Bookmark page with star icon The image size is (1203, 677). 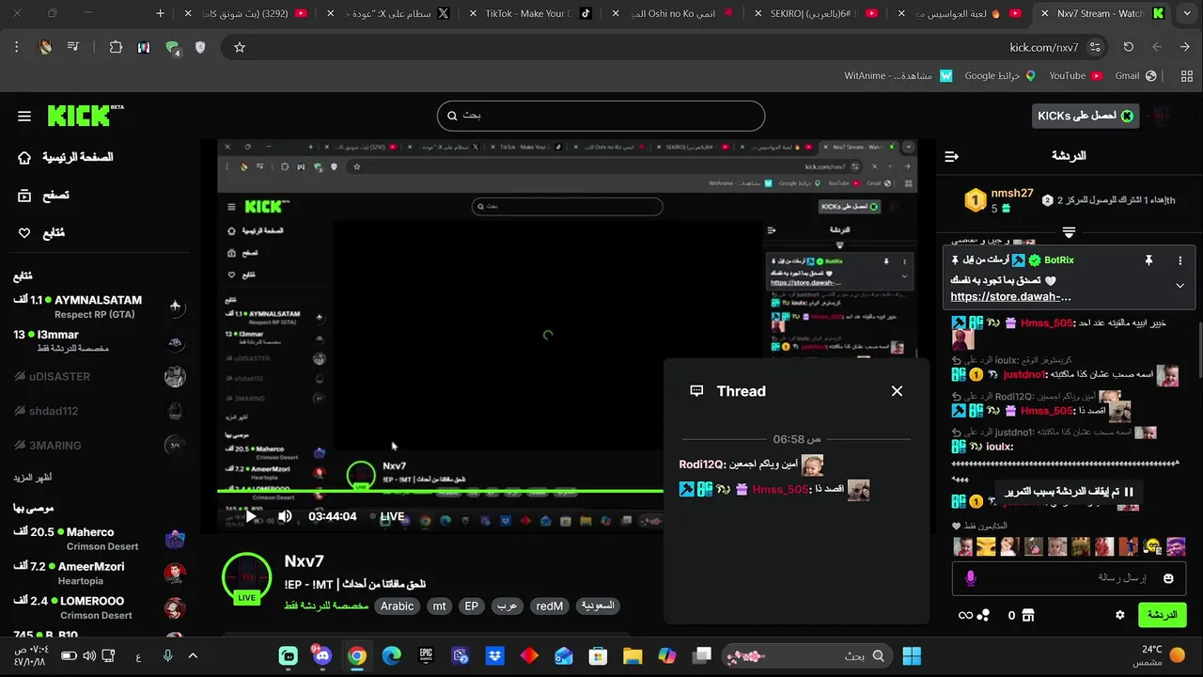[240, 47]
